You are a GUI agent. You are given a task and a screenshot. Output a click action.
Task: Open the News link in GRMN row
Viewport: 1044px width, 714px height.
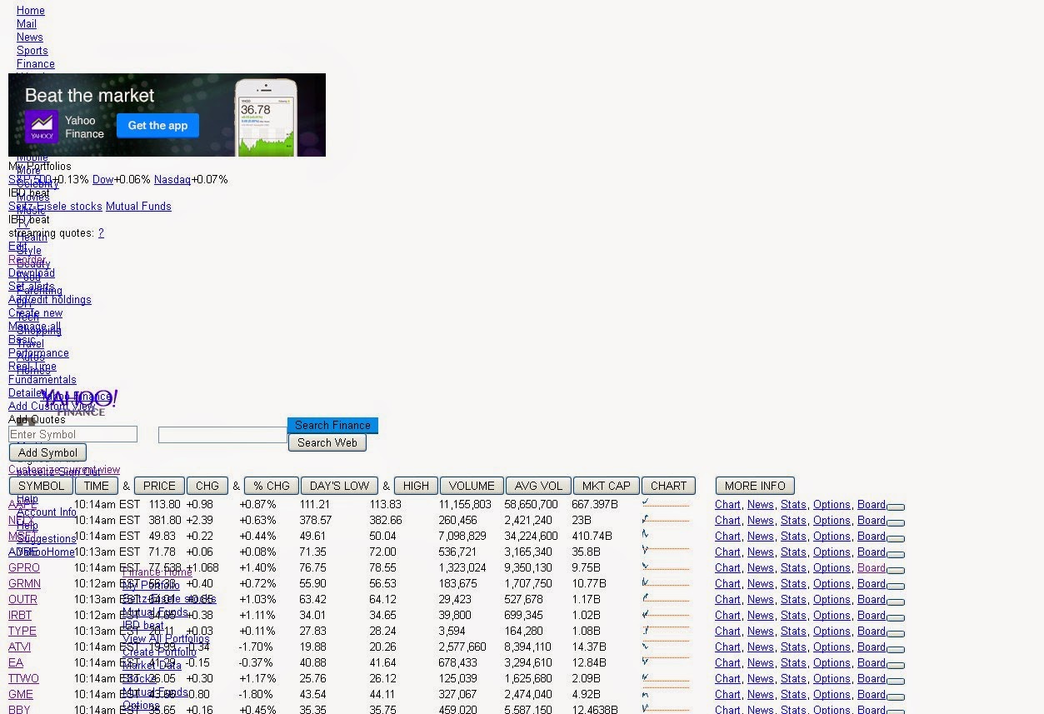(x=760, y=584)
